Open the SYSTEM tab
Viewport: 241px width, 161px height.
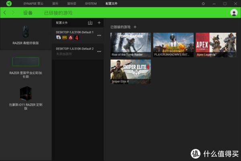tap(91, 4)
